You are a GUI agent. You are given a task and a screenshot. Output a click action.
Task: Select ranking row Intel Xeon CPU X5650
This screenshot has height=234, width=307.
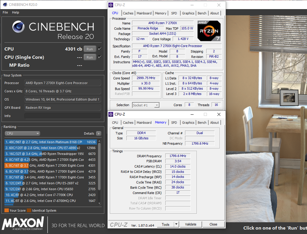point(50,189)
